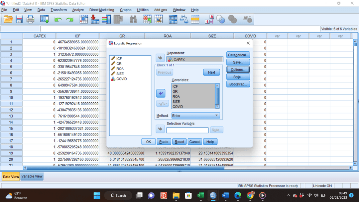Screen dimensions: 359x202
Task: Confirm regression with OK button
Action: (149, 142)
